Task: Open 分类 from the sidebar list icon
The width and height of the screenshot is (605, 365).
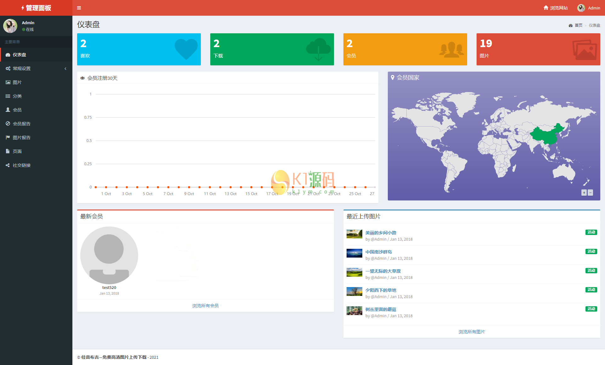Action: 8,96
